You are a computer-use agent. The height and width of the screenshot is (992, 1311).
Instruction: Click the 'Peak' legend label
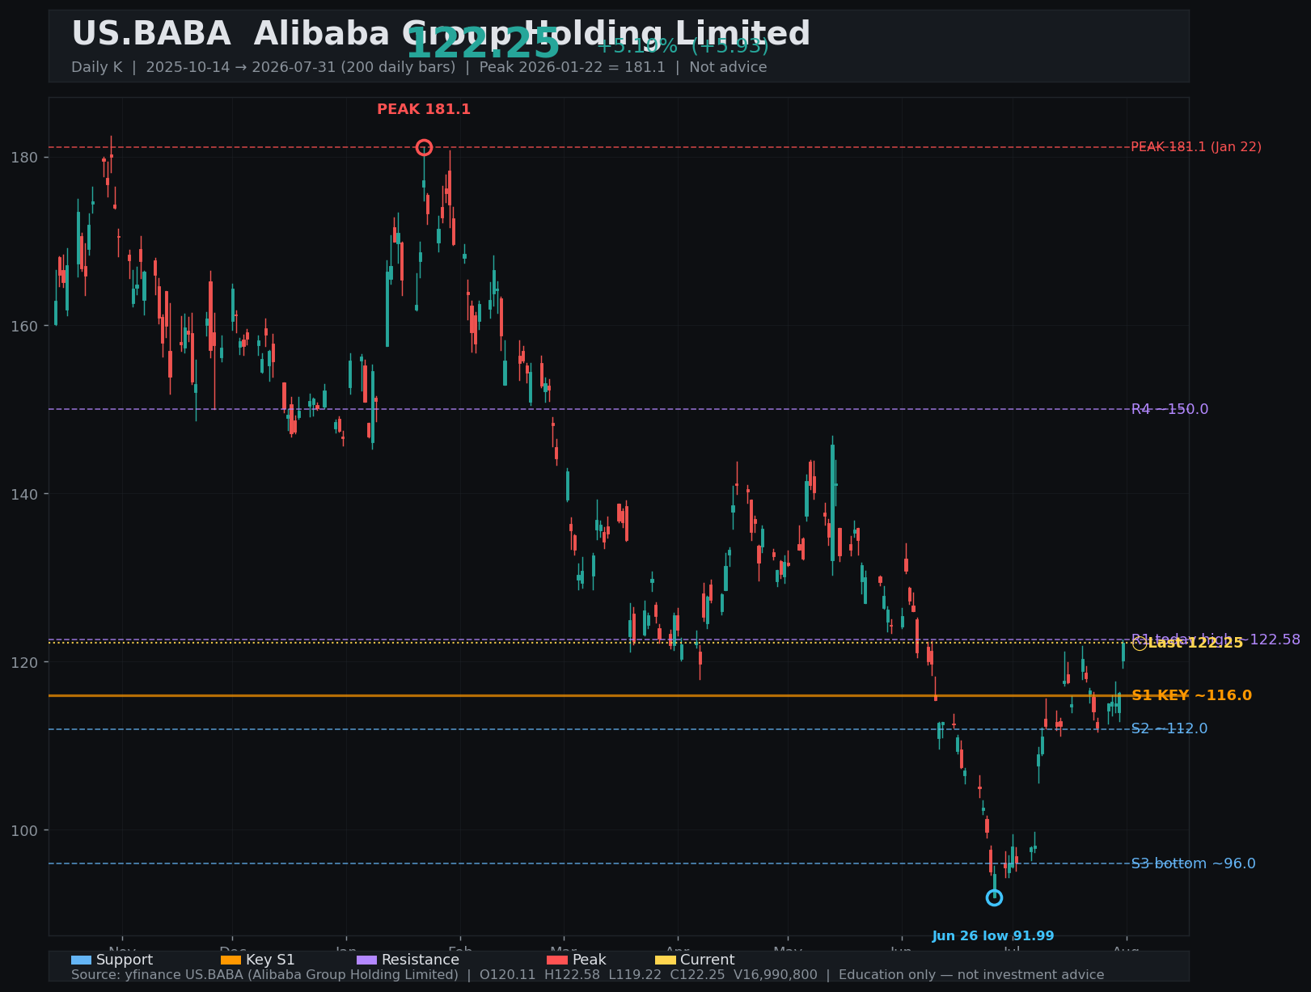(x=589, y=960)
